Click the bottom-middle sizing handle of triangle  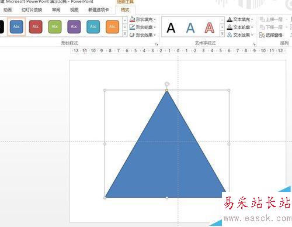[x=167, y=198]
